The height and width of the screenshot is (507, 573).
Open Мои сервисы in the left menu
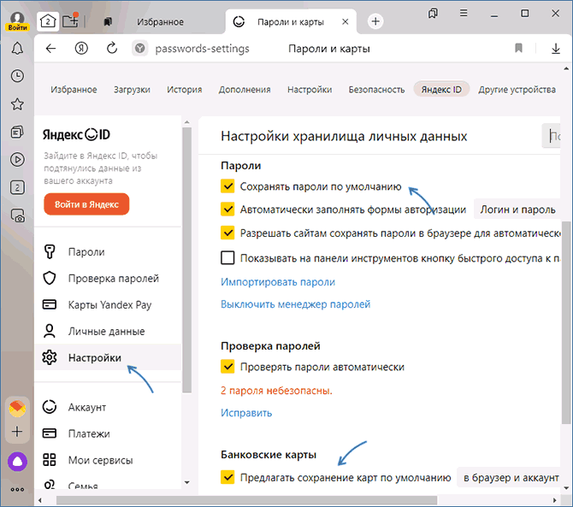pyautogui.click(x=108, y=460)
